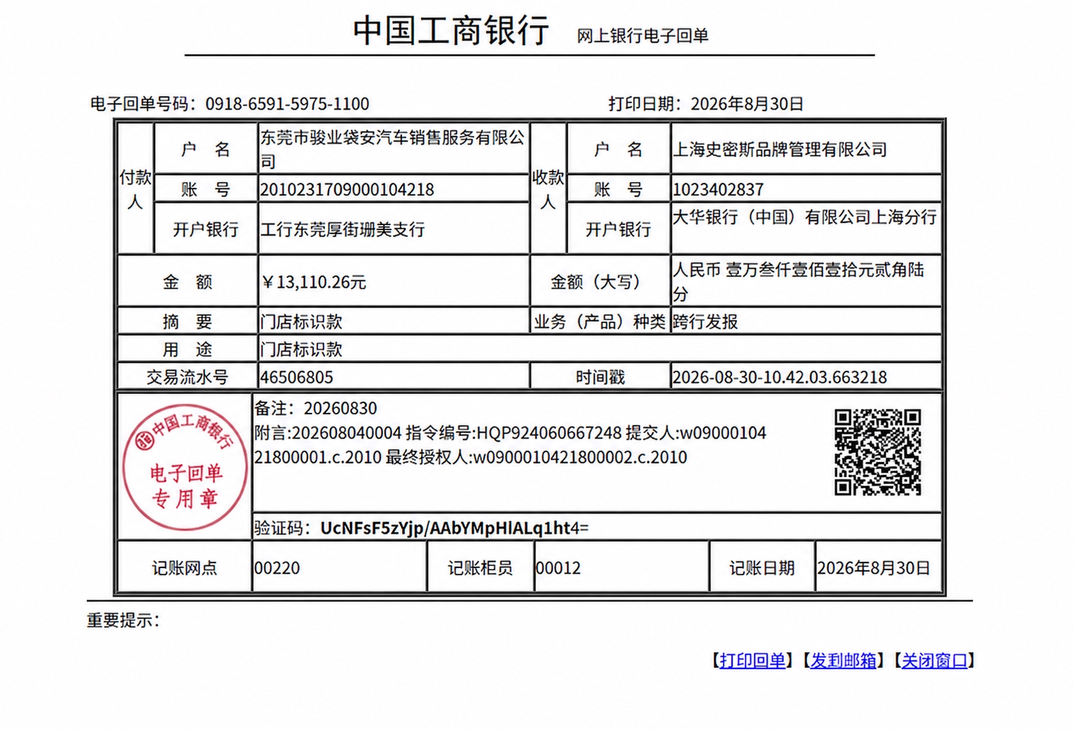
Task: Select print date 2026年8月30日 at top
Action: 747,104
